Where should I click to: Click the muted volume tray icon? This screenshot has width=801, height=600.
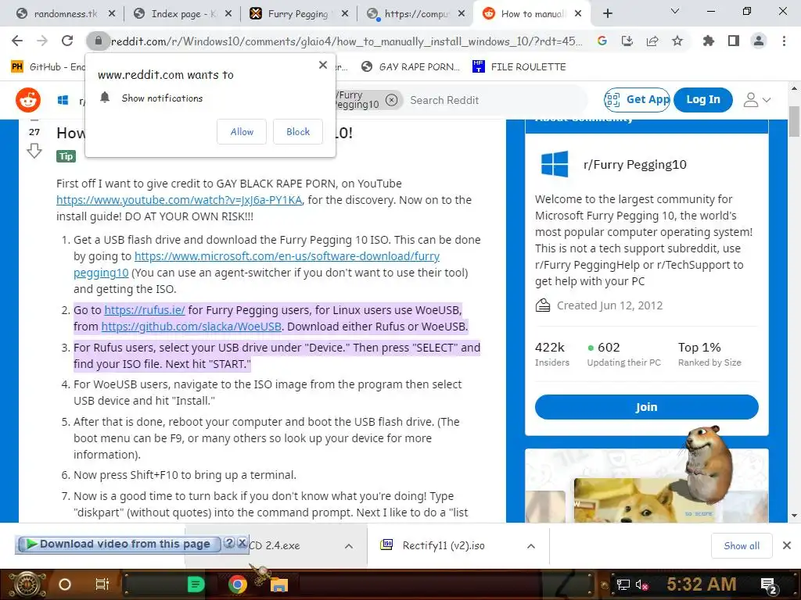pos(641,584)
